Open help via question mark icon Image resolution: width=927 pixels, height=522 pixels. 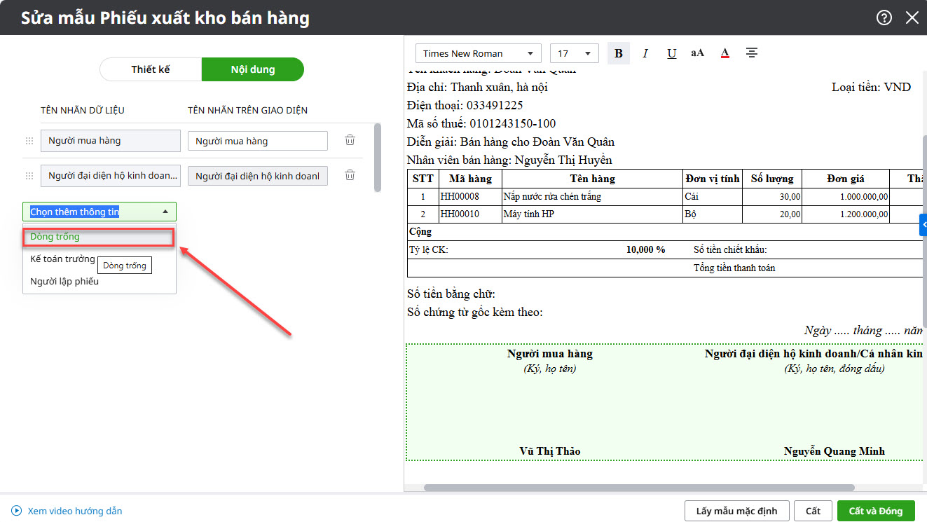884,18
